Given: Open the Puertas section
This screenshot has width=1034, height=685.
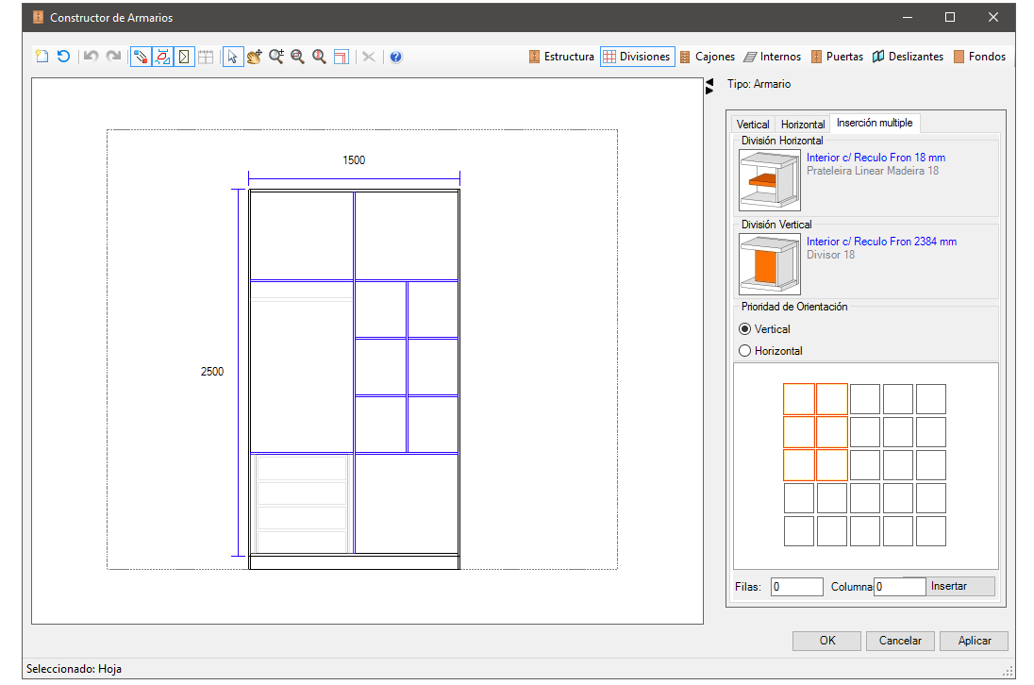Looking at the screenshot, I should click(x=837, y=57).
